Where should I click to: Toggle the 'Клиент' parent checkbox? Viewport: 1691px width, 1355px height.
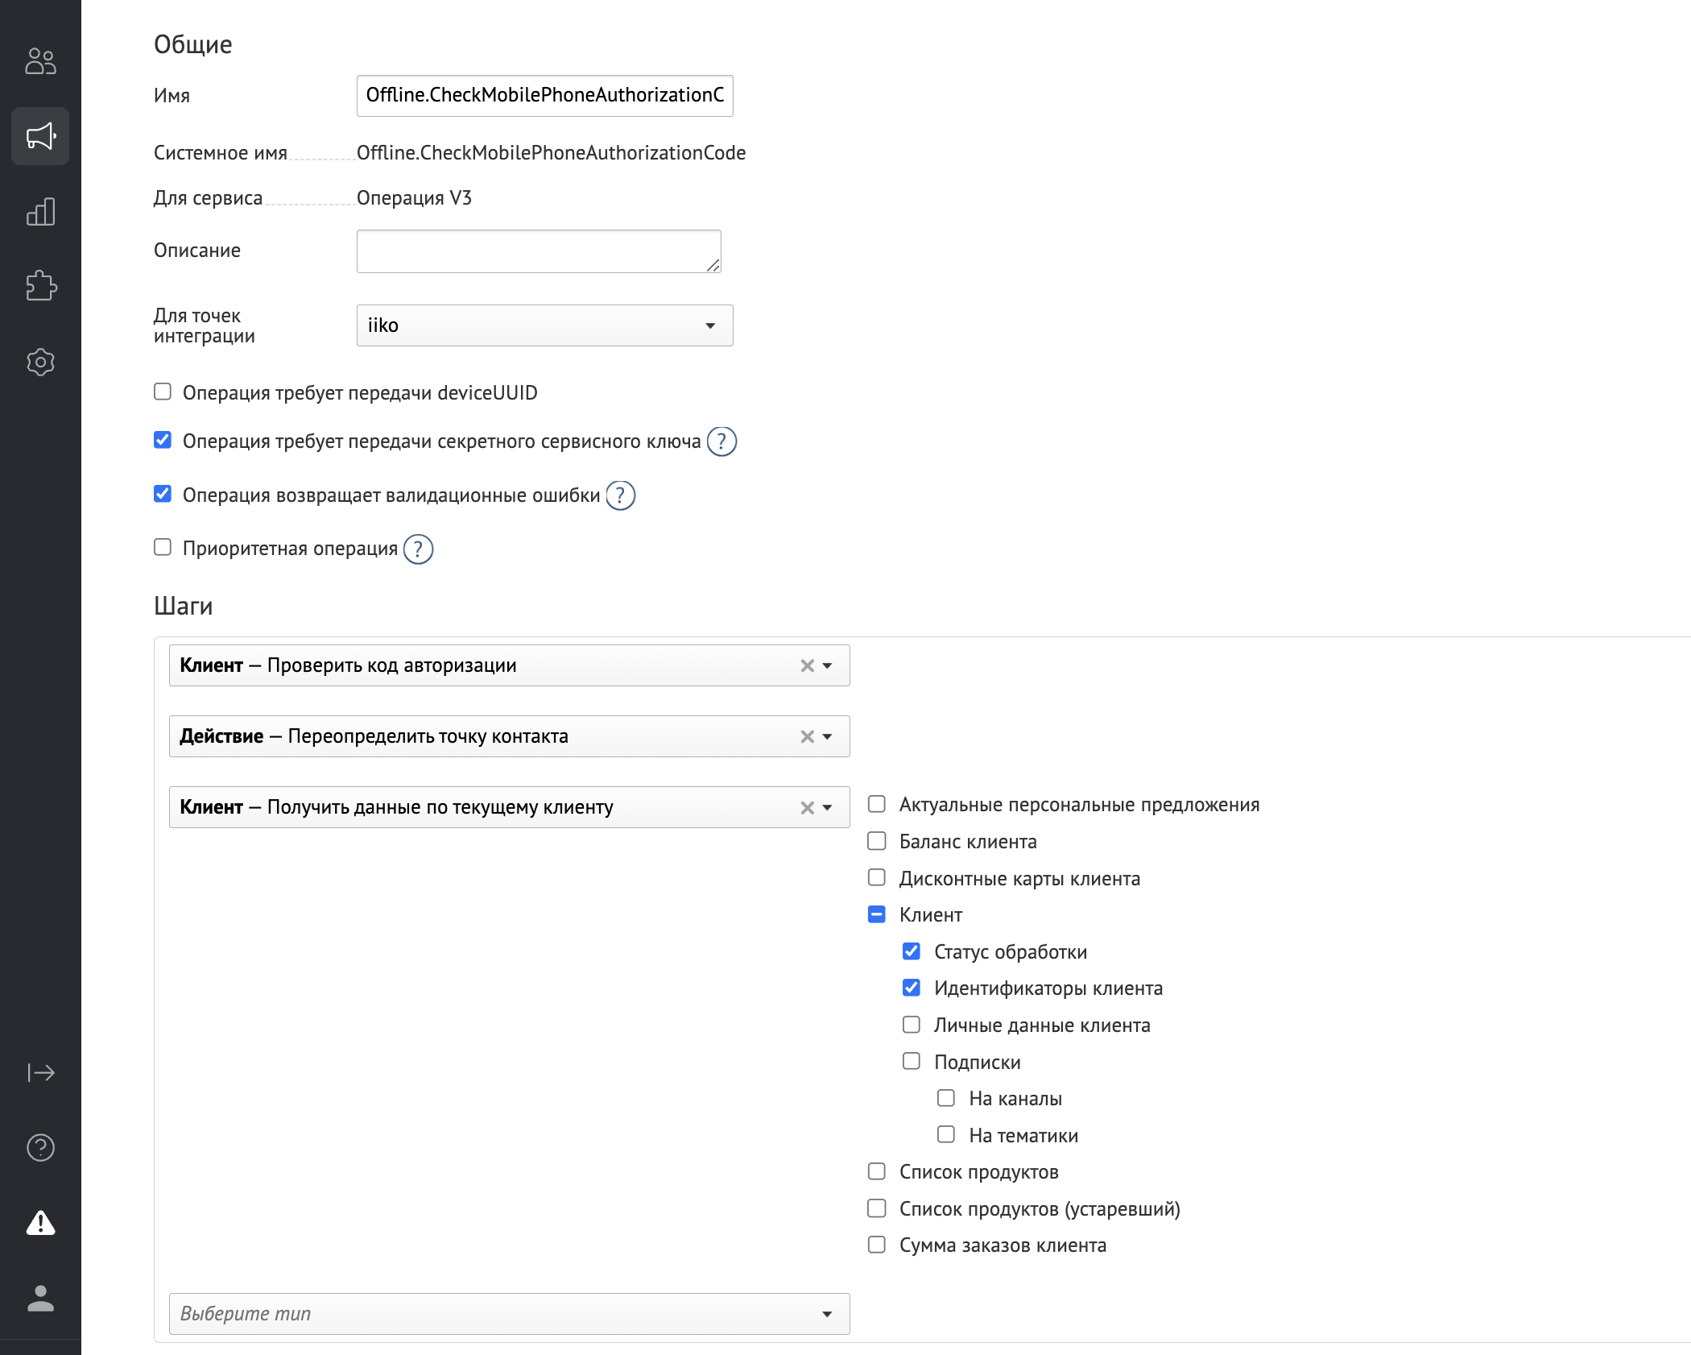877,914
